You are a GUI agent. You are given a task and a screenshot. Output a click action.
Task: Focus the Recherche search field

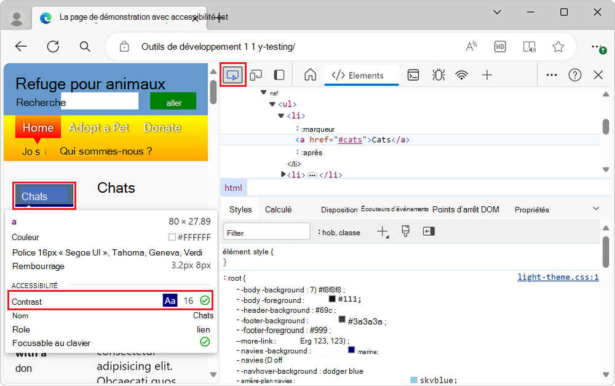click(x=100, y=102)
